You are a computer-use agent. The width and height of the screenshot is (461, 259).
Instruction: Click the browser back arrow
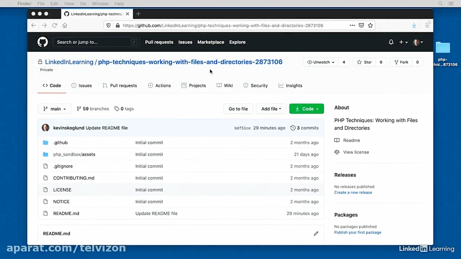[34, 25]
